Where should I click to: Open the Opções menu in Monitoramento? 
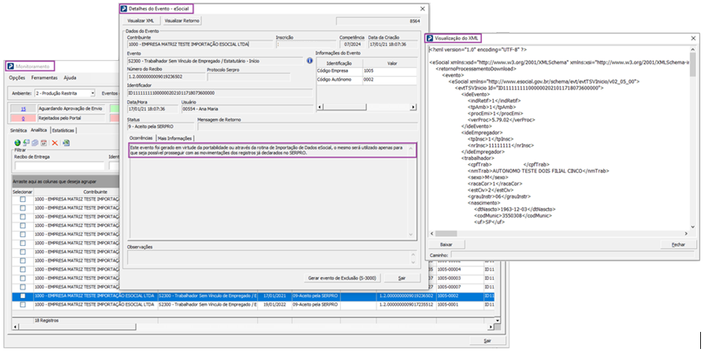17,78
